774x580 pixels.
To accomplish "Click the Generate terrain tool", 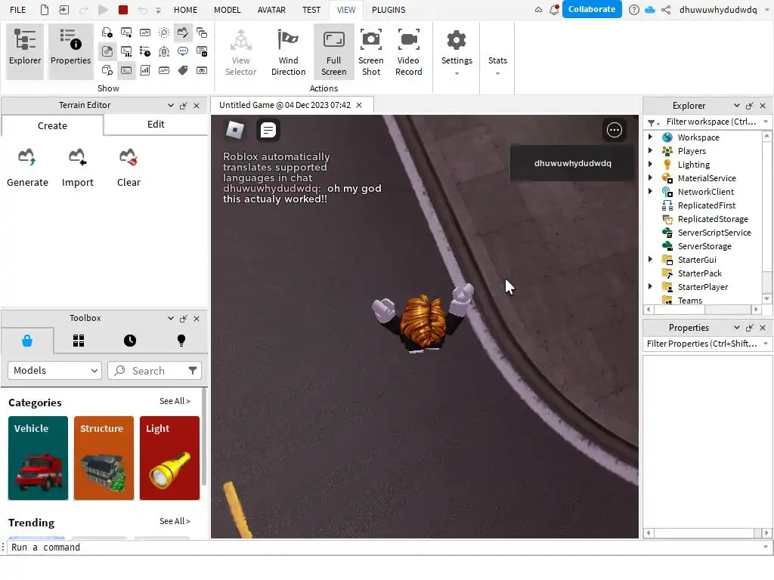I will click(x=28, y=168).
